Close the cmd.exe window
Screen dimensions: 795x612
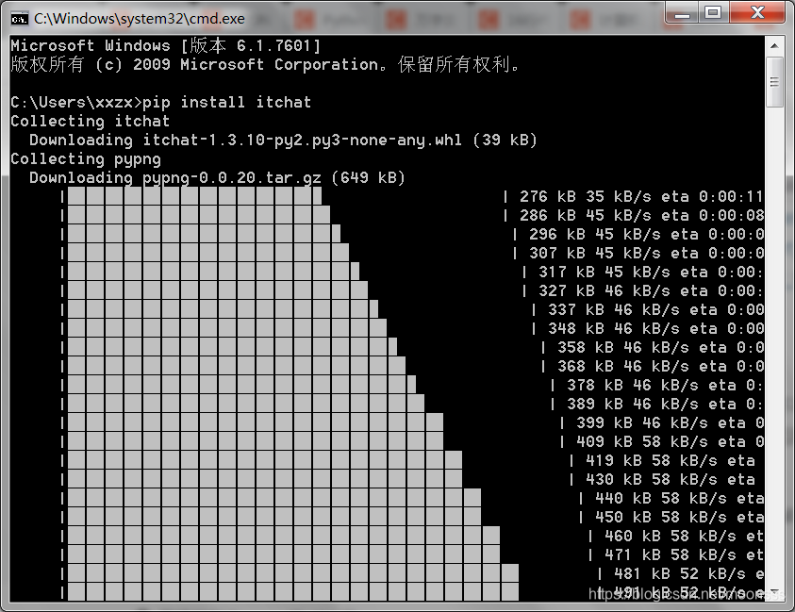(757, 12)
